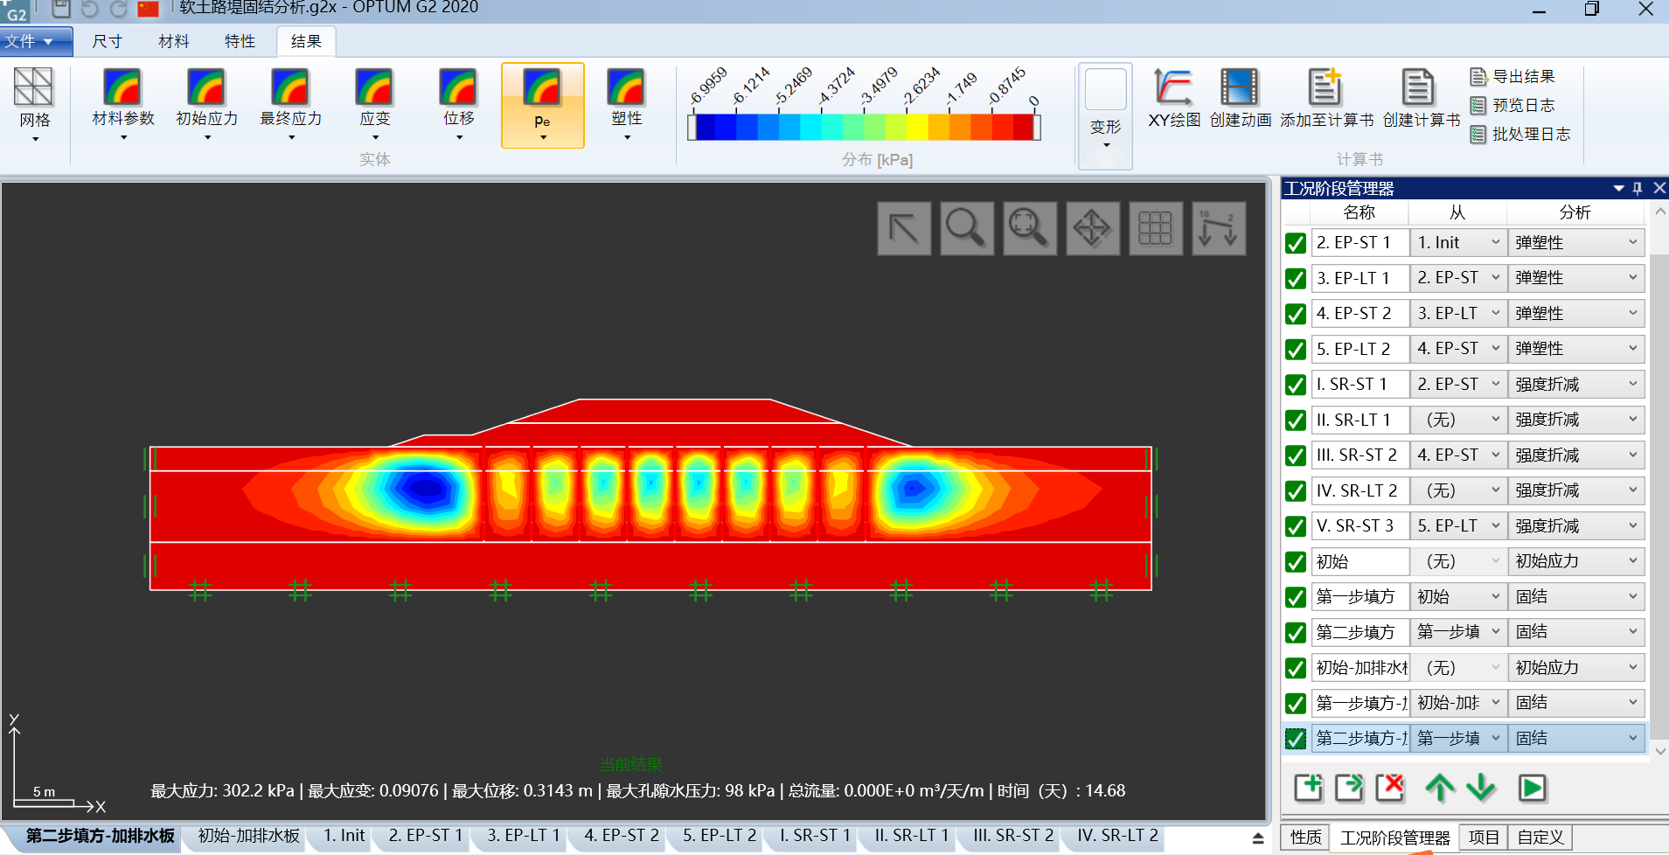Image resolution: width=1669 pixels, height=855 pixels.
Task: Open the 网格 mesh display tool
Action: [35, 105]
